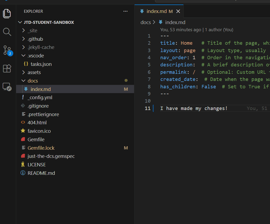Click the docs breadcrumb segment
The height and width of the screenshot is (224, 270).
(x=145, y=22)
